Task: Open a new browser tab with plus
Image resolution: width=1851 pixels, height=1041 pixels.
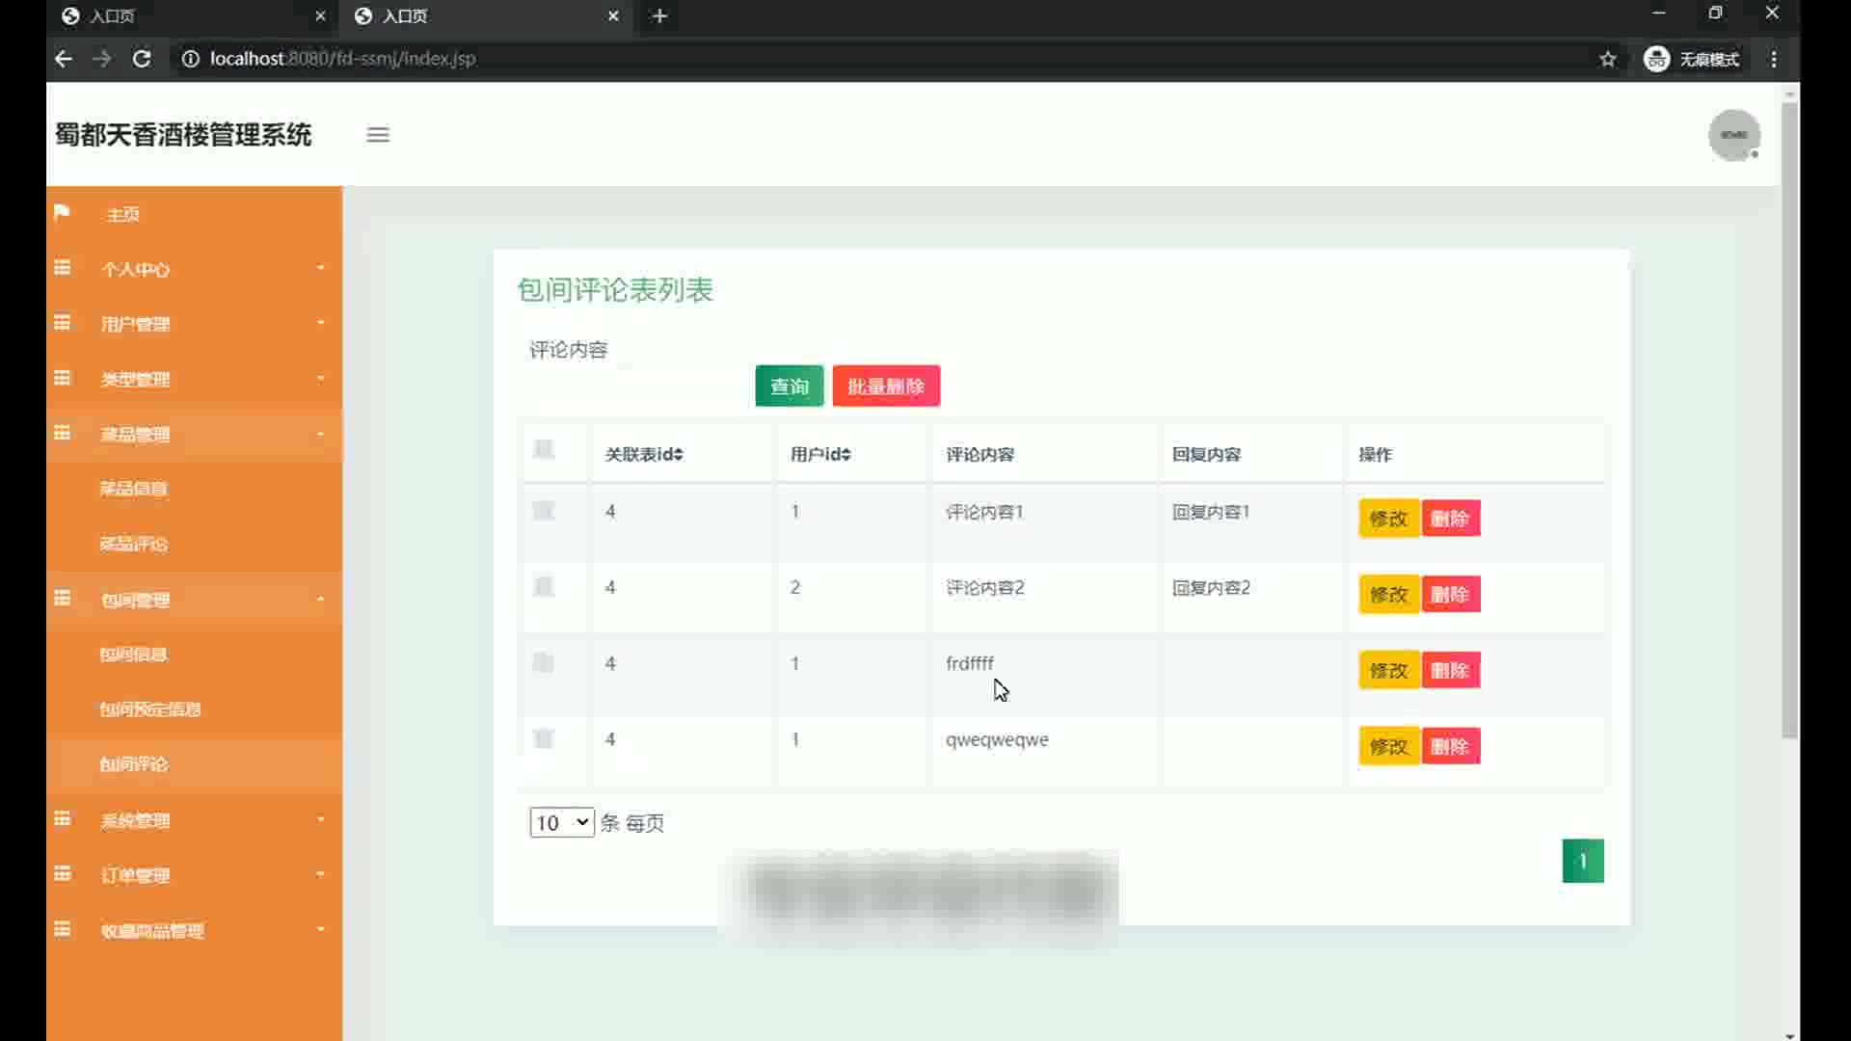Action: click(659, 16)
